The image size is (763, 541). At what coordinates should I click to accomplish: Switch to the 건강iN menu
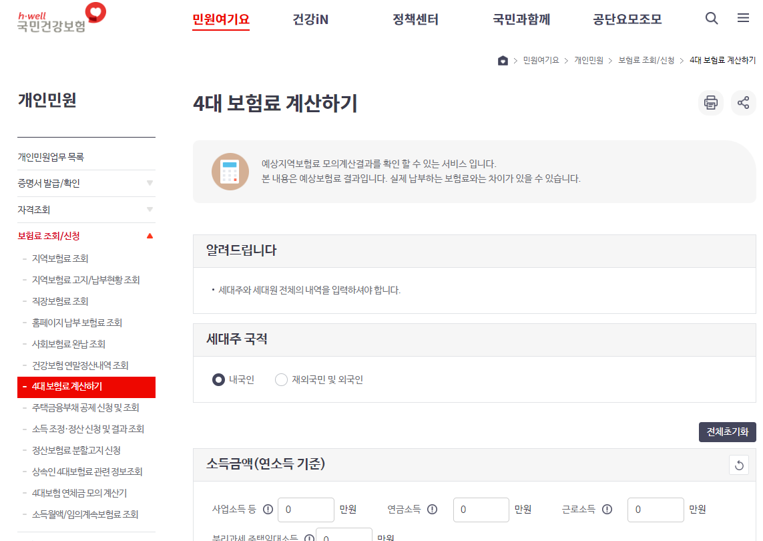[309, 20]
